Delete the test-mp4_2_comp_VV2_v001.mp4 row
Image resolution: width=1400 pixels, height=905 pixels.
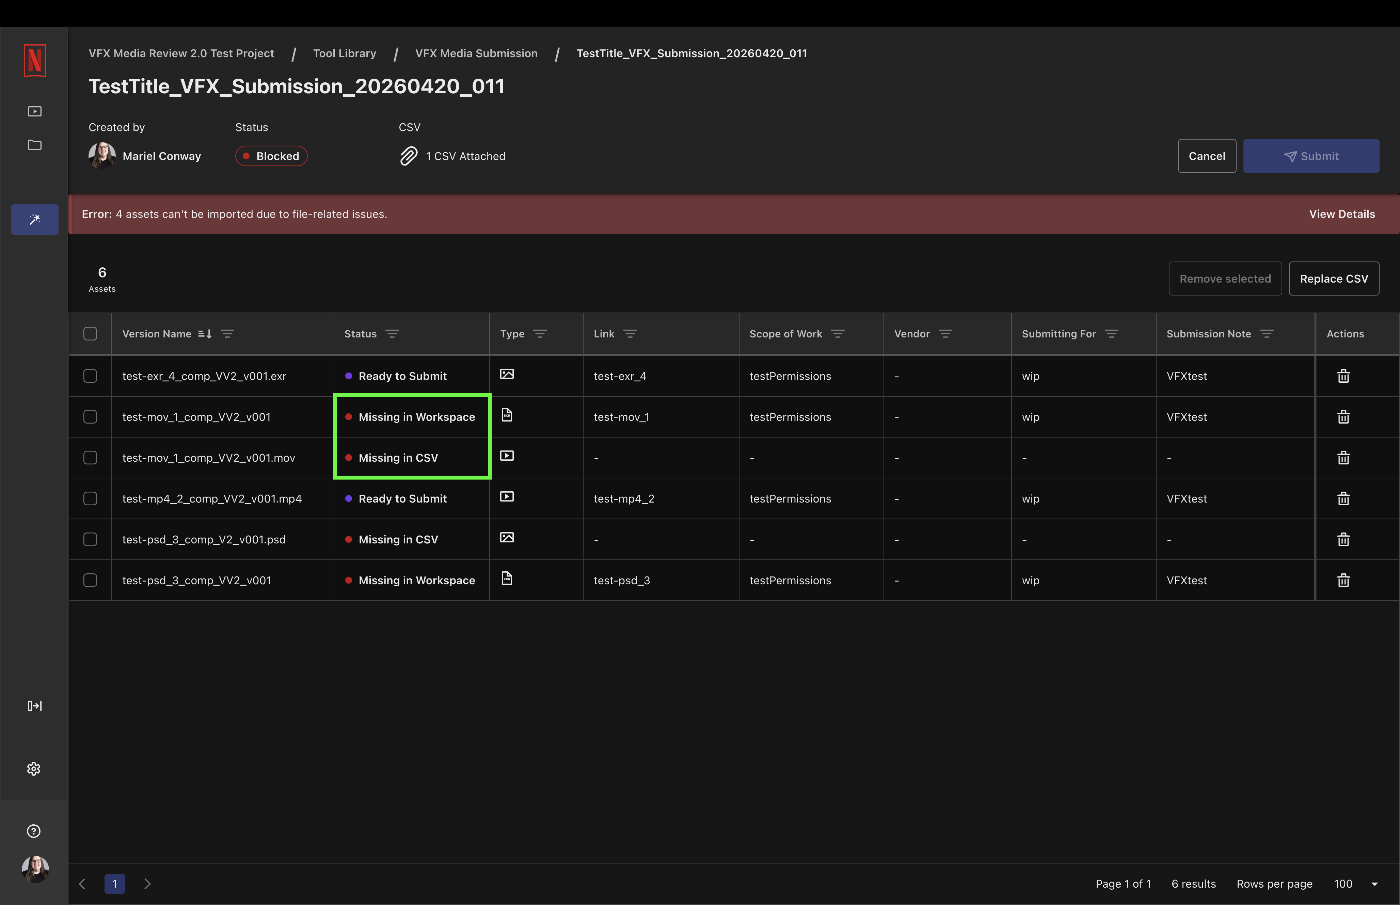(x=1343, y=498)
